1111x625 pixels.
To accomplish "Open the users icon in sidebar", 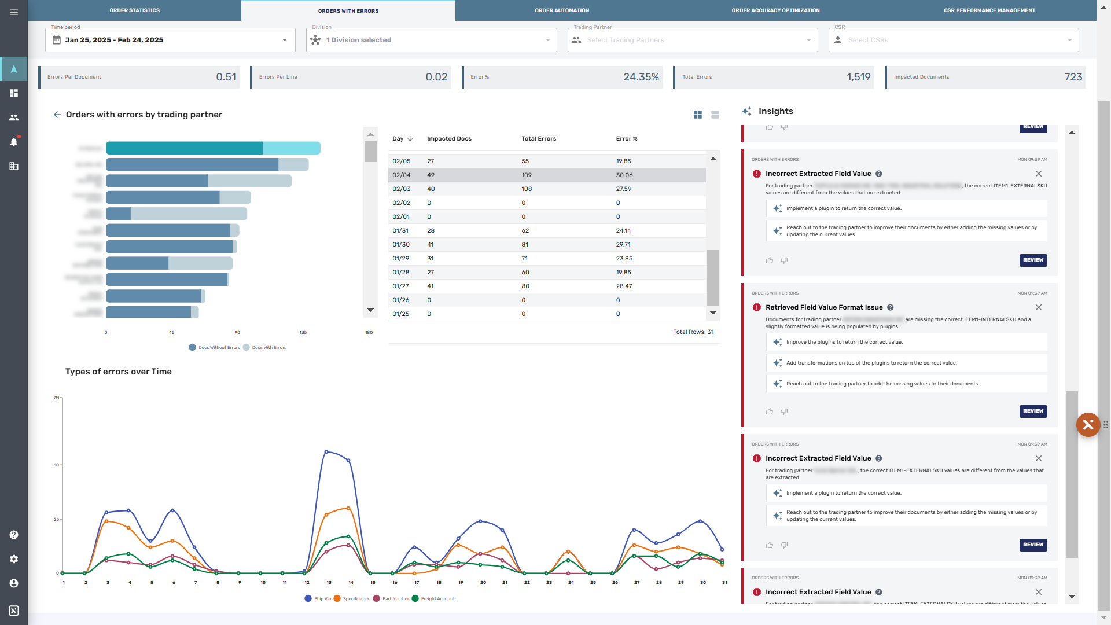I will click(14, 117).
